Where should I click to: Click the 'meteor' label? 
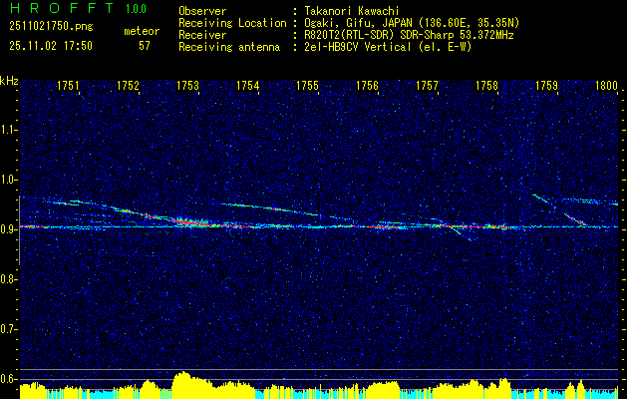tap(142, 31)
